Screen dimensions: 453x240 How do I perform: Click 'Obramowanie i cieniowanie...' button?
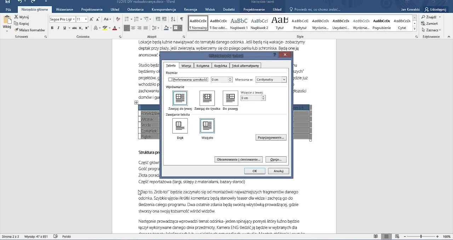tap(239, 160)
